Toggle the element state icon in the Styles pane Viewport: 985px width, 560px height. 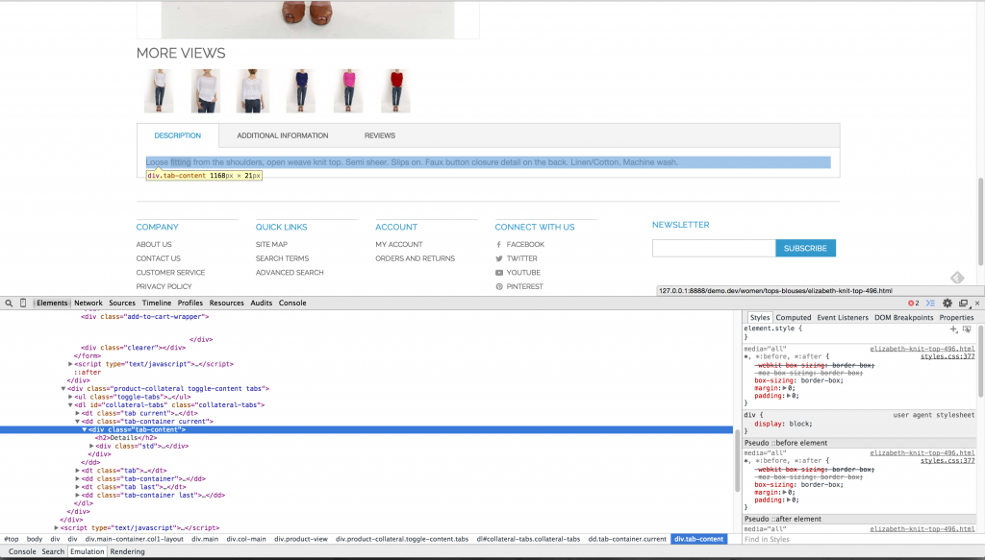[967, 329]
